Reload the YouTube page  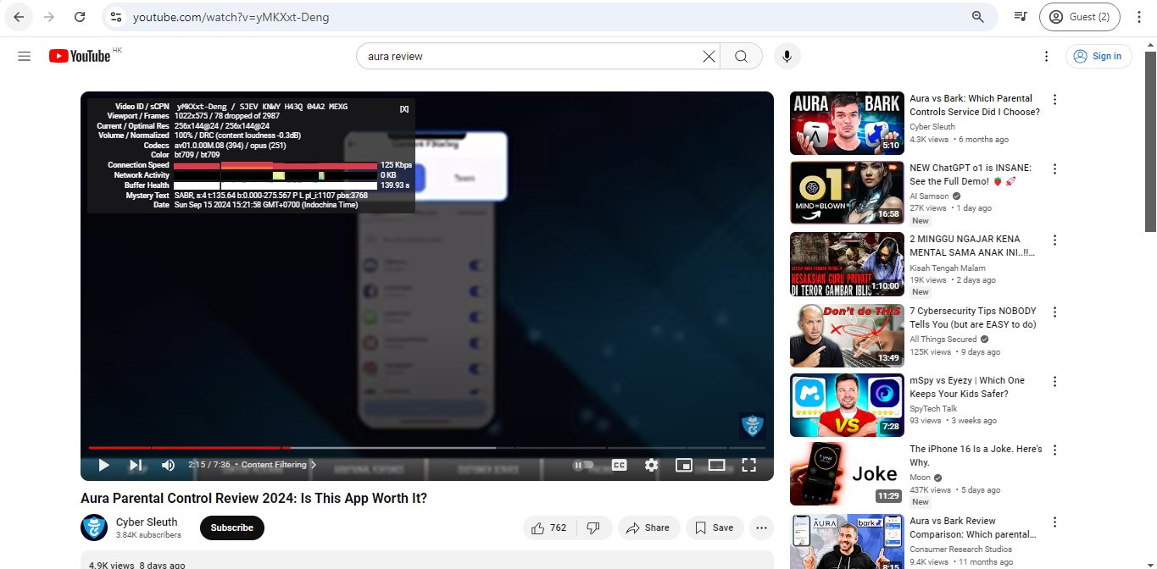[79, 17]
